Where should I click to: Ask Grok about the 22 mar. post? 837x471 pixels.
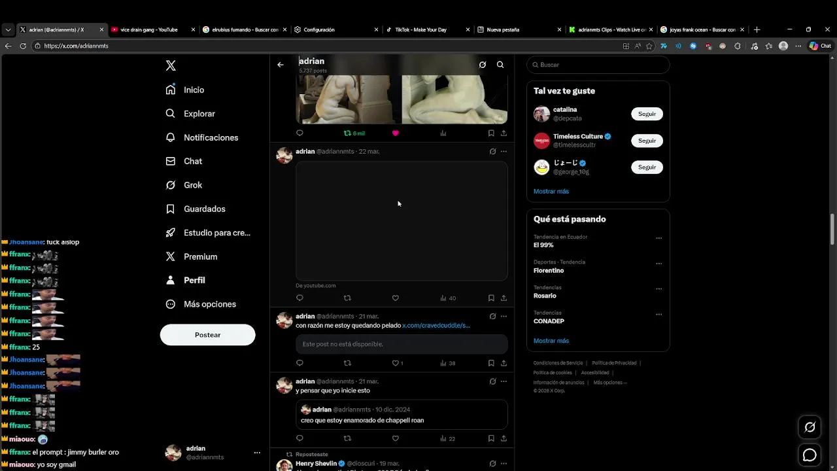(492, 151)
